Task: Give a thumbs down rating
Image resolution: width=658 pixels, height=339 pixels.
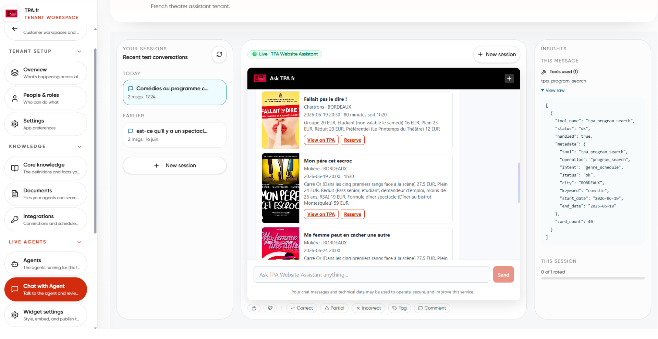Action: tap(270, 308)
